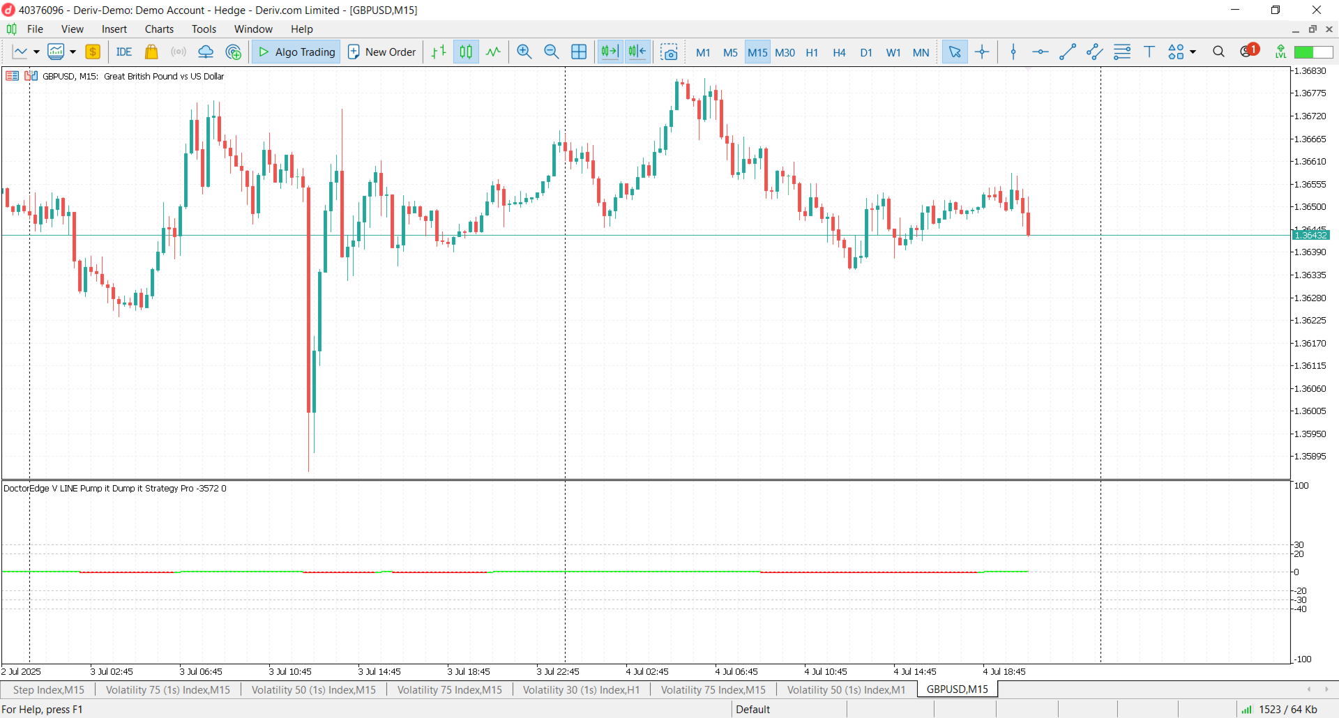This screenshot has height=718, width=1339.
Task: Zoom out on the chart
Action: [x=552, y=52]
